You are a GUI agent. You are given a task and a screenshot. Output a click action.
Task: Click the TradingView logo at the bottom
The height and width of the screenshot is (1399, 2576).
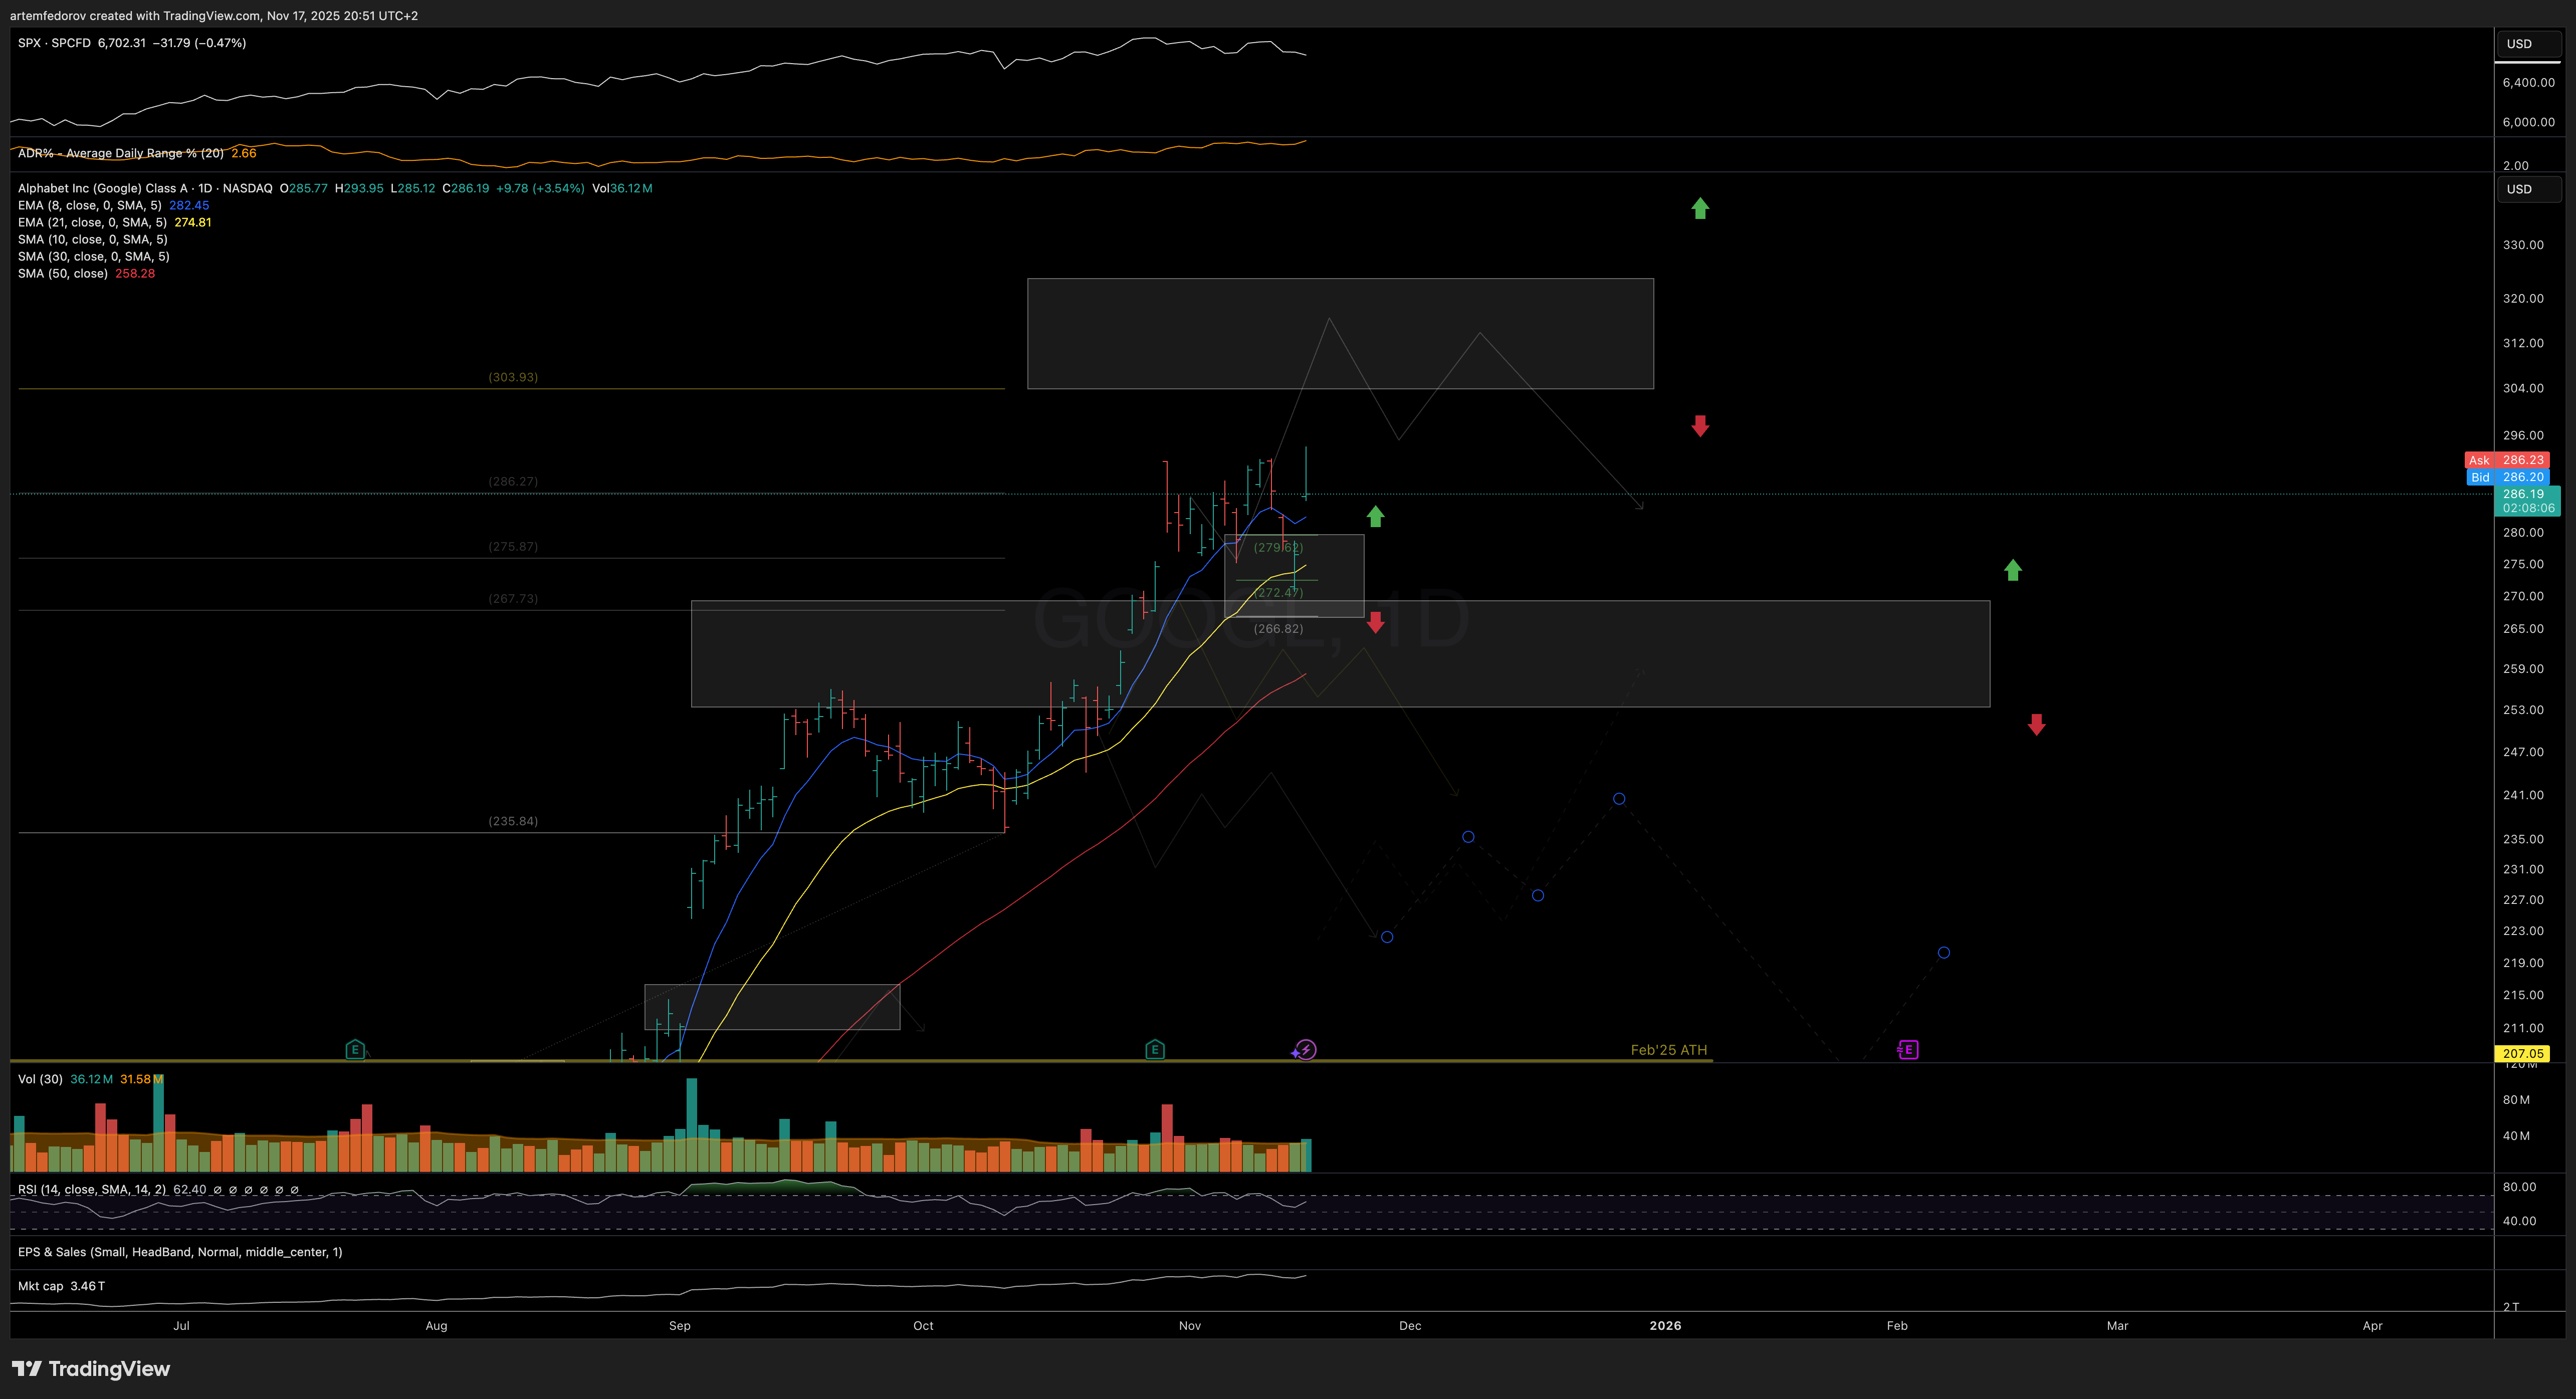91,1368
